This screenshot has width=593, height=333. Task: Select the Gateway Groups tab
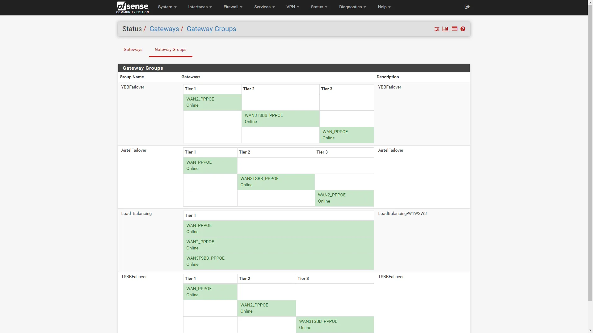pyautogui.click(x=170, y=50)
